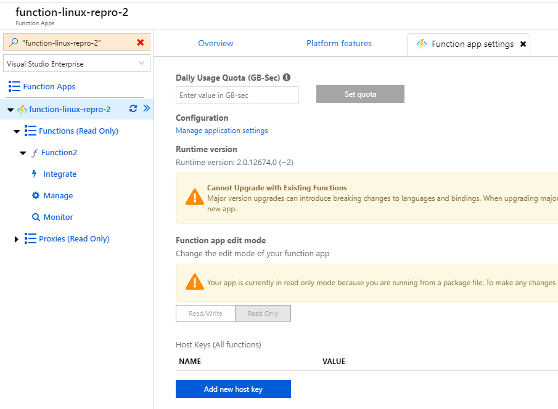Viewport: 558px width, 409px height.
Task: Click the Enter value in GB-sec field
Action: [x=237, y=95]
